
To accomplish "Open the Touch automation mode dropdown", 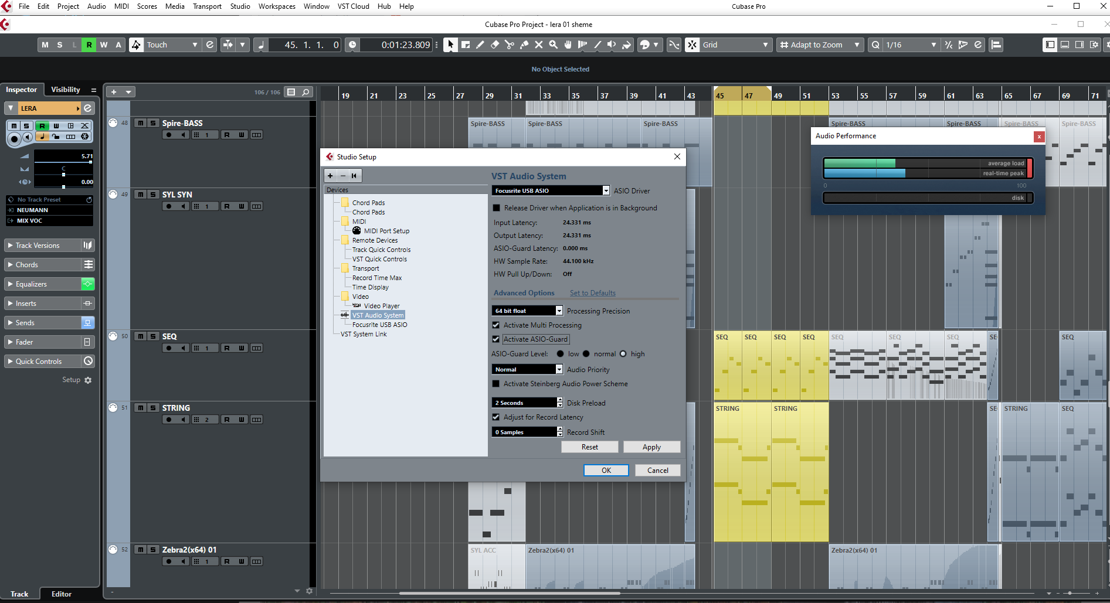I will [172, 45].
